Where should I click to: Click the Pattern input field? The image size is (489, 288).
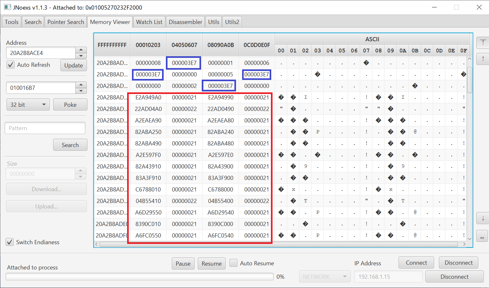click(x=45, y=128)
